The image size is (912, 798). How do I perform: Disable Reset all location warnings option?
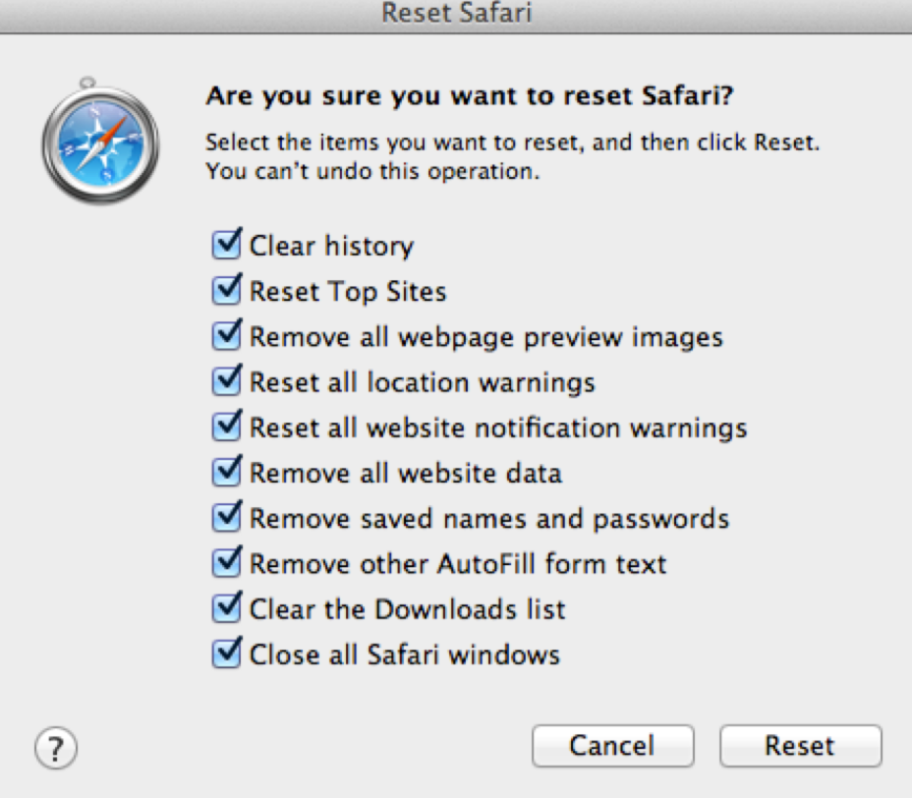(x=226, y=381)
